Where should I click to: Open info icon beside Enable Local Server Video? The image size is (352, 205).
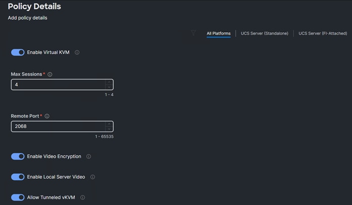pos(92,177)
